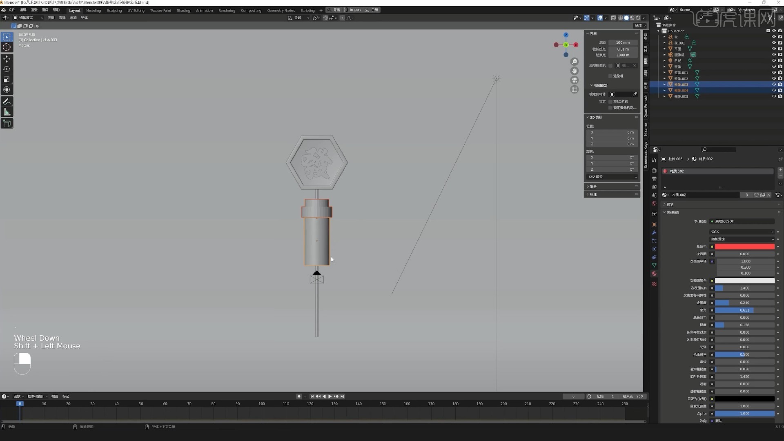Open the Modifier properties wrench icon
Viewport: 784px width, 441px height.
pos(654,233)
